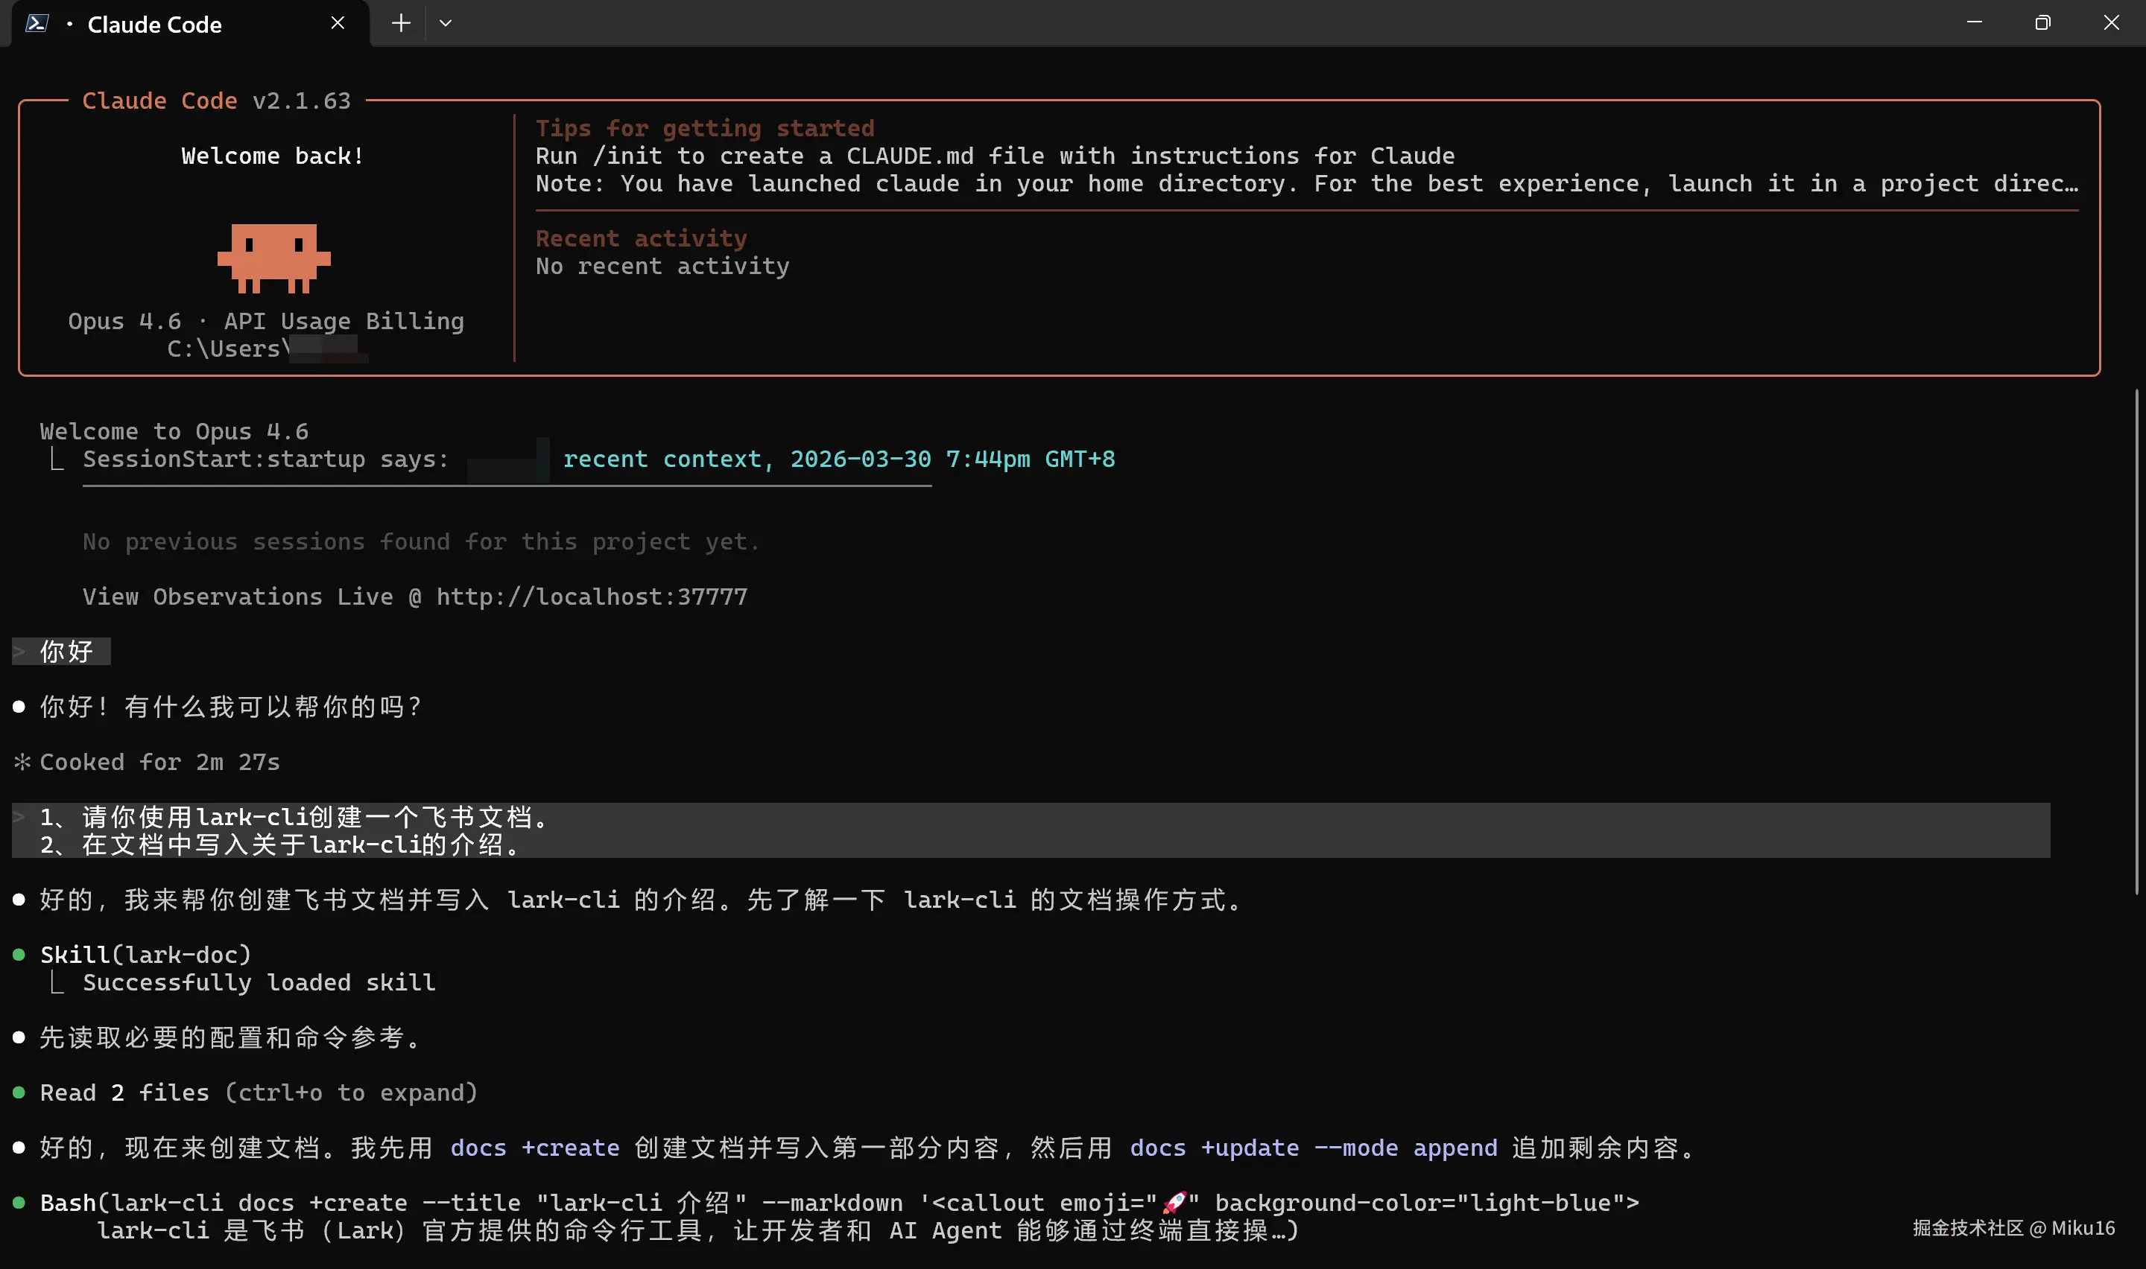Close the Claude Code tab
2146x1269 pixels.
pyautogui.click(x=338, y=23)
